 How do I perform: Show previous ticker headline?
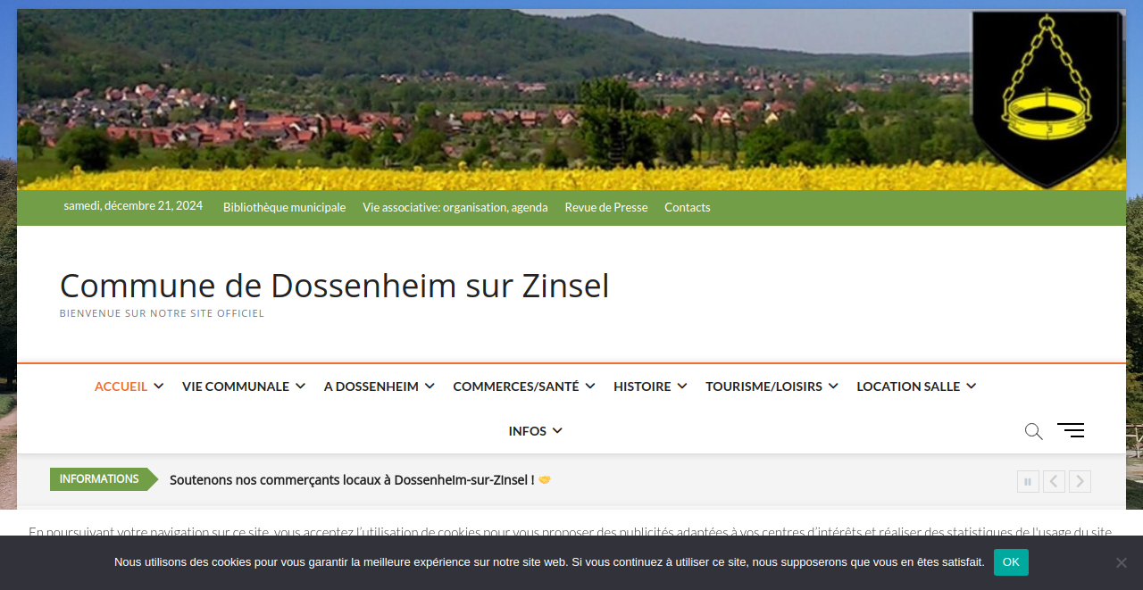coord(1054,482)
